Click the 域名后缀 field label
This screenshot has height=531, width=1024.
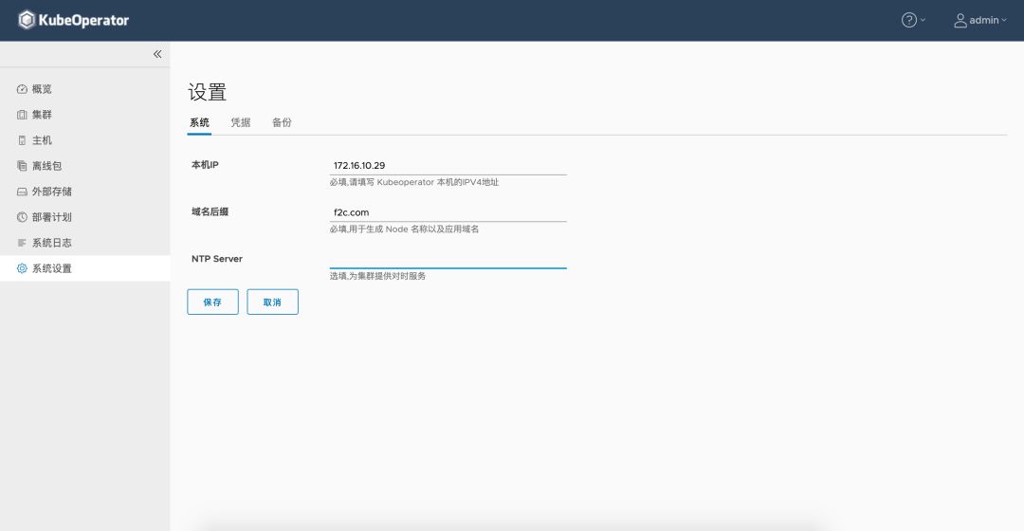click(x=210, y=211)
